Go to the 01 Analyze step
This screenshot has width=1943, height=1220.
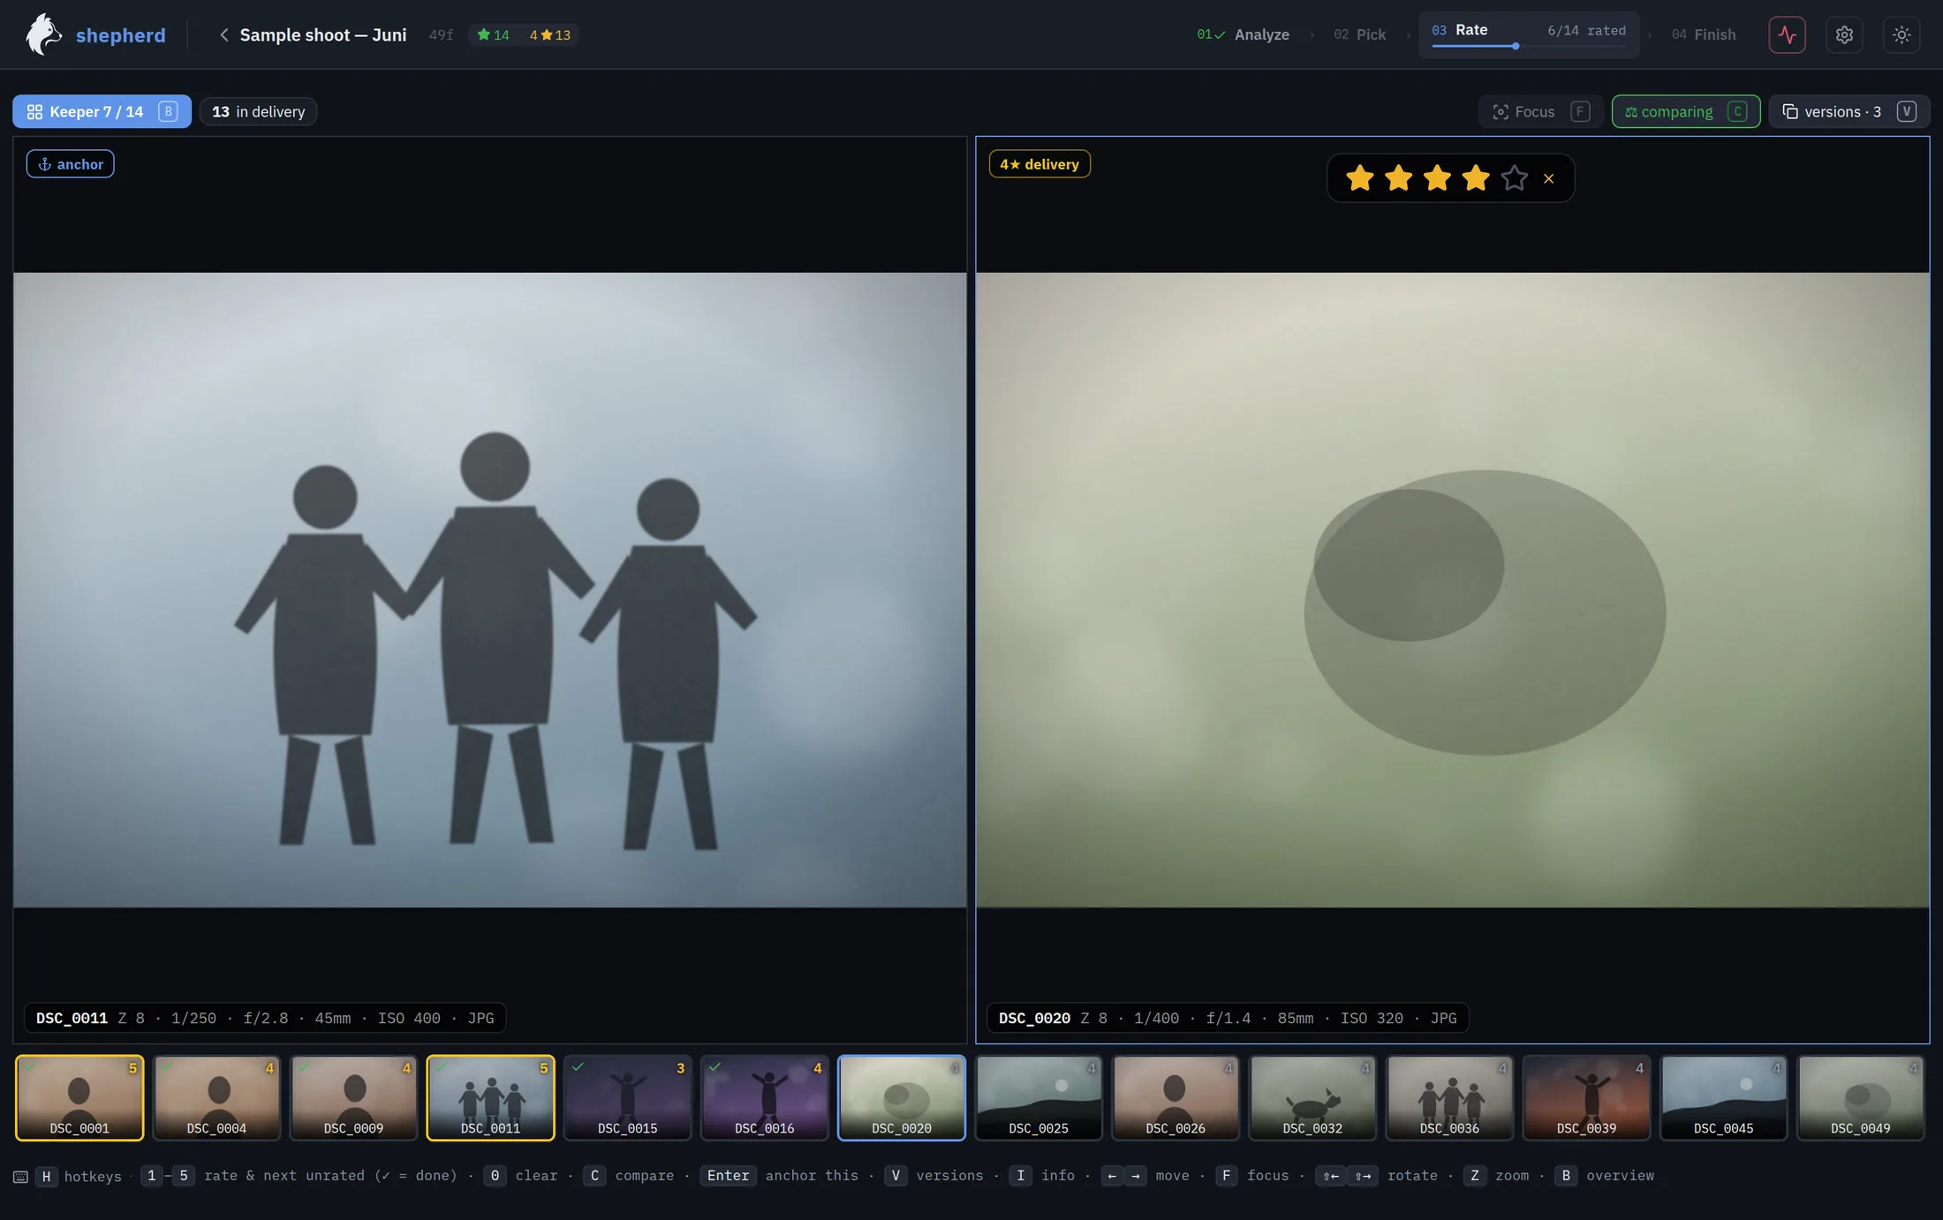(x=1243, y=34)
